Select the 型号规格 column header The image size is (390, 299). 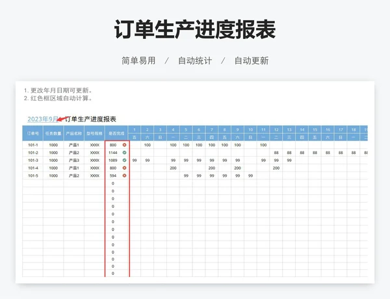94,133
